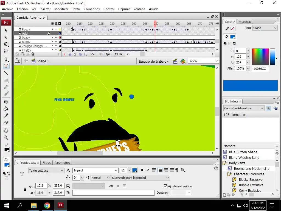Toggle Italic text formatting

point(148,170)
